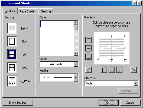Click the All setting label
The height and width of the screenshot is (108, 143).
pyautogui.click(x=25, y=55)
